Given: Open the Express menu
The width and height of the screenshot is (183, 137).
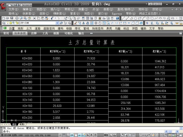Looking at the screenshot, I should pos(117,14).
